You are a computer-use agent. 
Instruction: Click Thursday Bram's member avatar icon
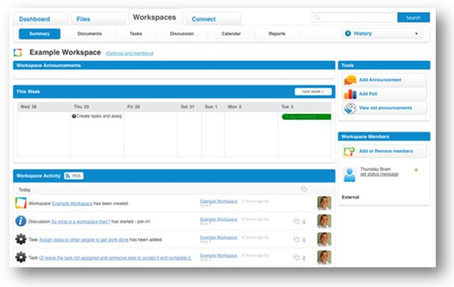350,175
